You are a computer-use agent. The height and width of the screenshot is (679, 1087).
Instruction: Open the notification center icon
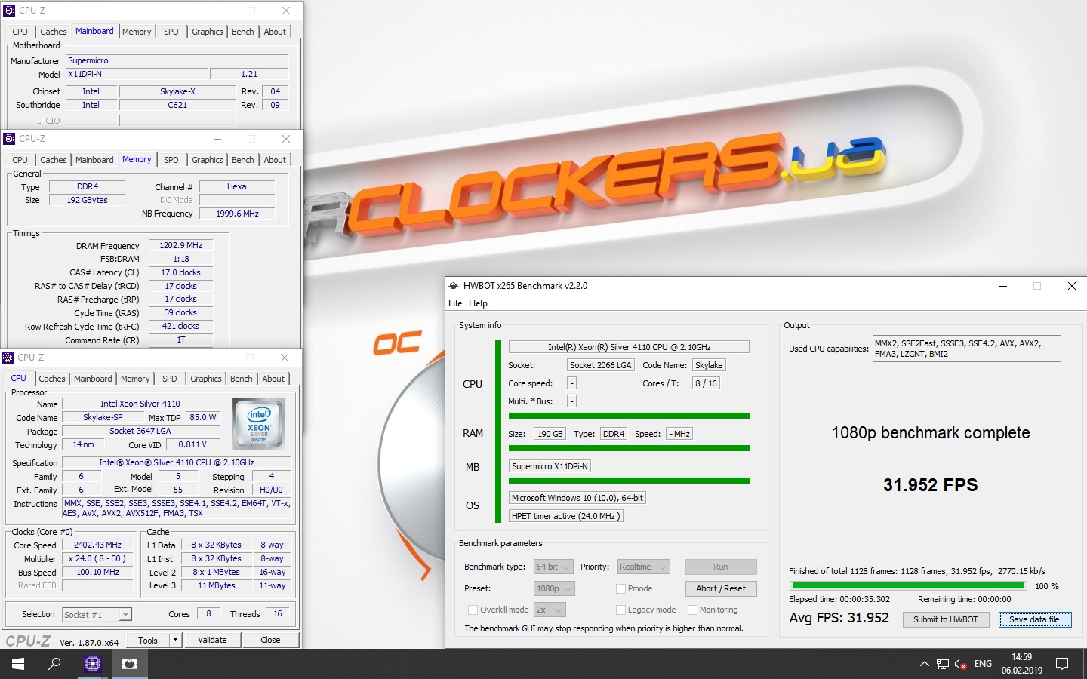[1062, 664]
